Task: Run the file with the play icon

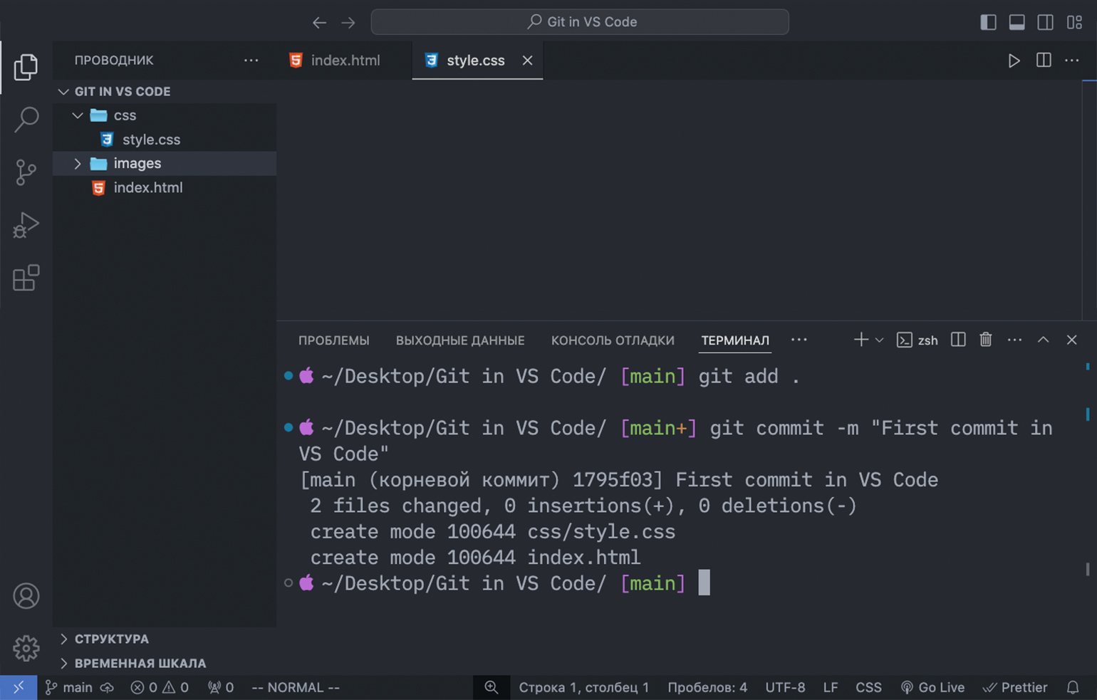Action: pos(1014,61)
